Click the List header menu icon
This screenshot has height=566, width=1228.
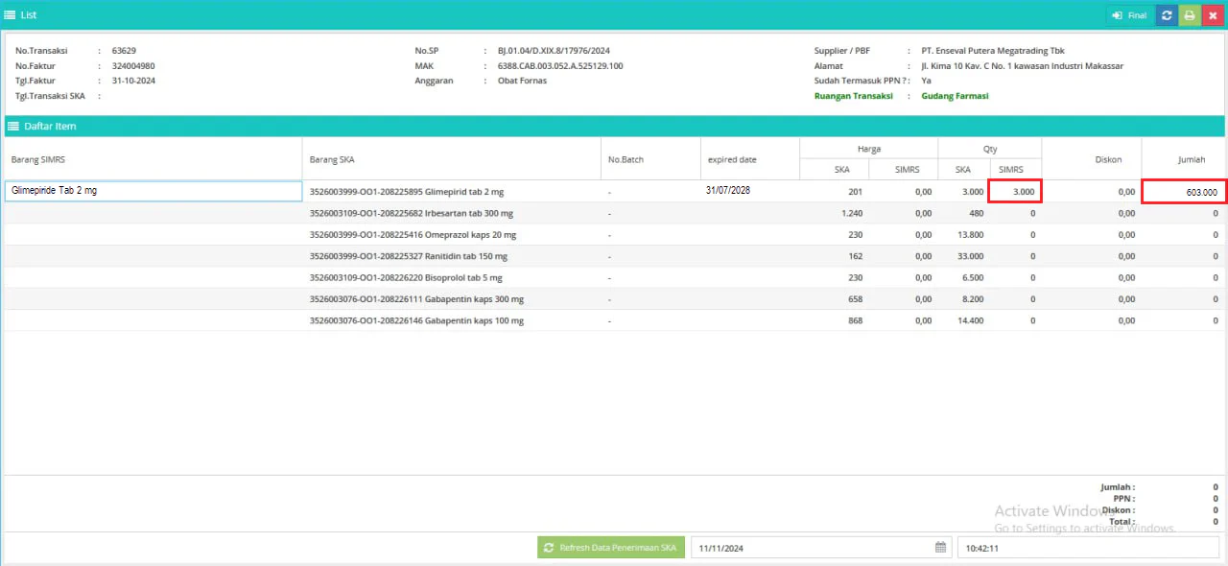[10, 15]
